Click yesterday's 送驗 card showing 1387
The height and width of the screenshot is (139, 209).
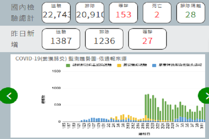(x=61, y=39)
